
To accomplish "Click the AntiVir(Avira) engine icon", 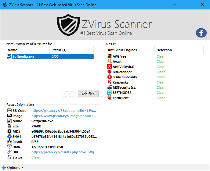I will (109, 66).
